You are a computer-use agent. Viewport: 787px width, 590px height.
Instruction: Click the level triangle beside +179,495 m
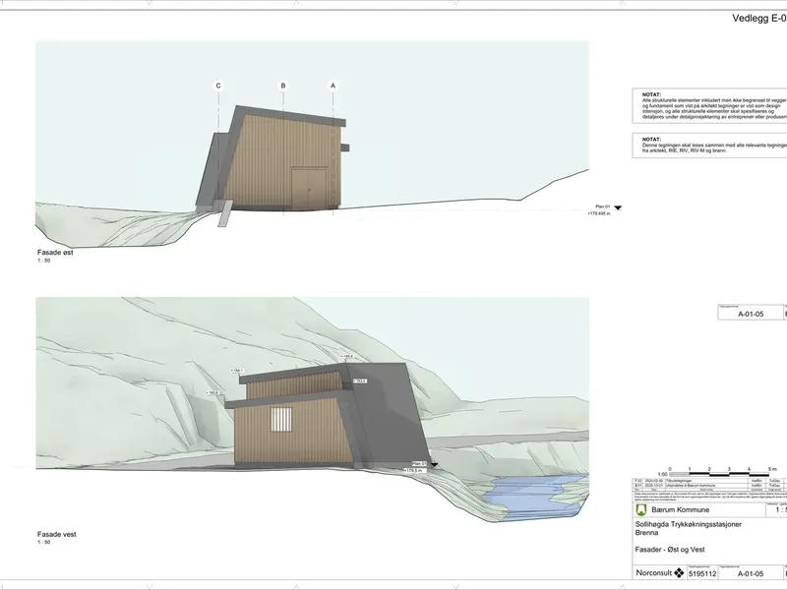pos(618,207)
